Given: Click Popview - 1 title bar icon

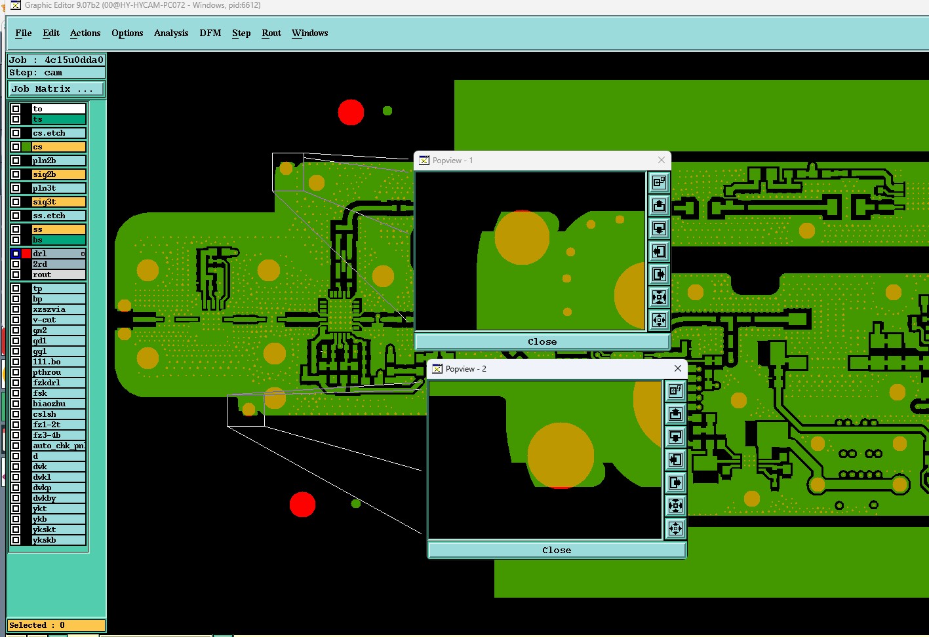Looking at the screenshot, I should point(424,161).
